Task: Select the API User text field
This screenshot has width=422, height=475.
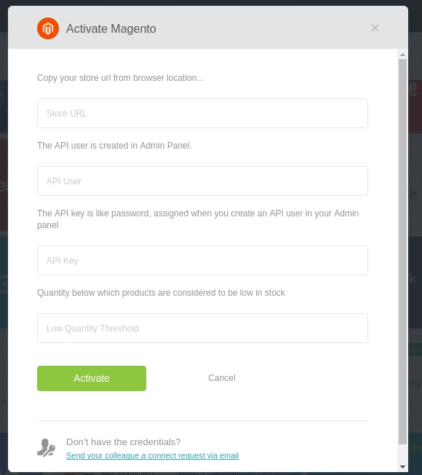Action: pos(202,181)
